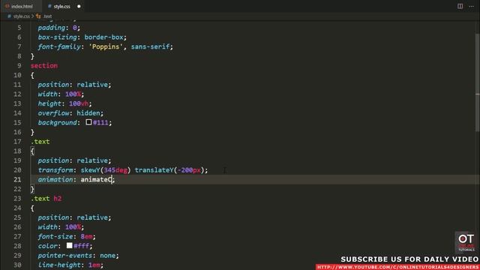Screen dimensions: 480x270
Task: Click the YouTube channel URL banner
Action: click(x=397, y=267)
